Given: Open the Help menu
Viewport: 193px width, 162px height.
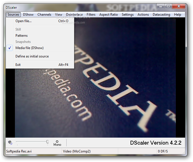Looking at the screenshot, I should (x=178, y=15).
